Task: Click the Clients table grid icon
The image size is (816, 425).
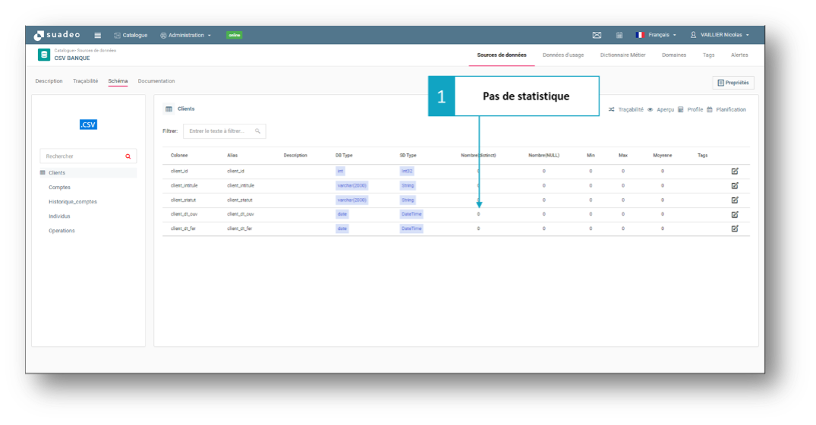Action: click(x=169, y=109)
